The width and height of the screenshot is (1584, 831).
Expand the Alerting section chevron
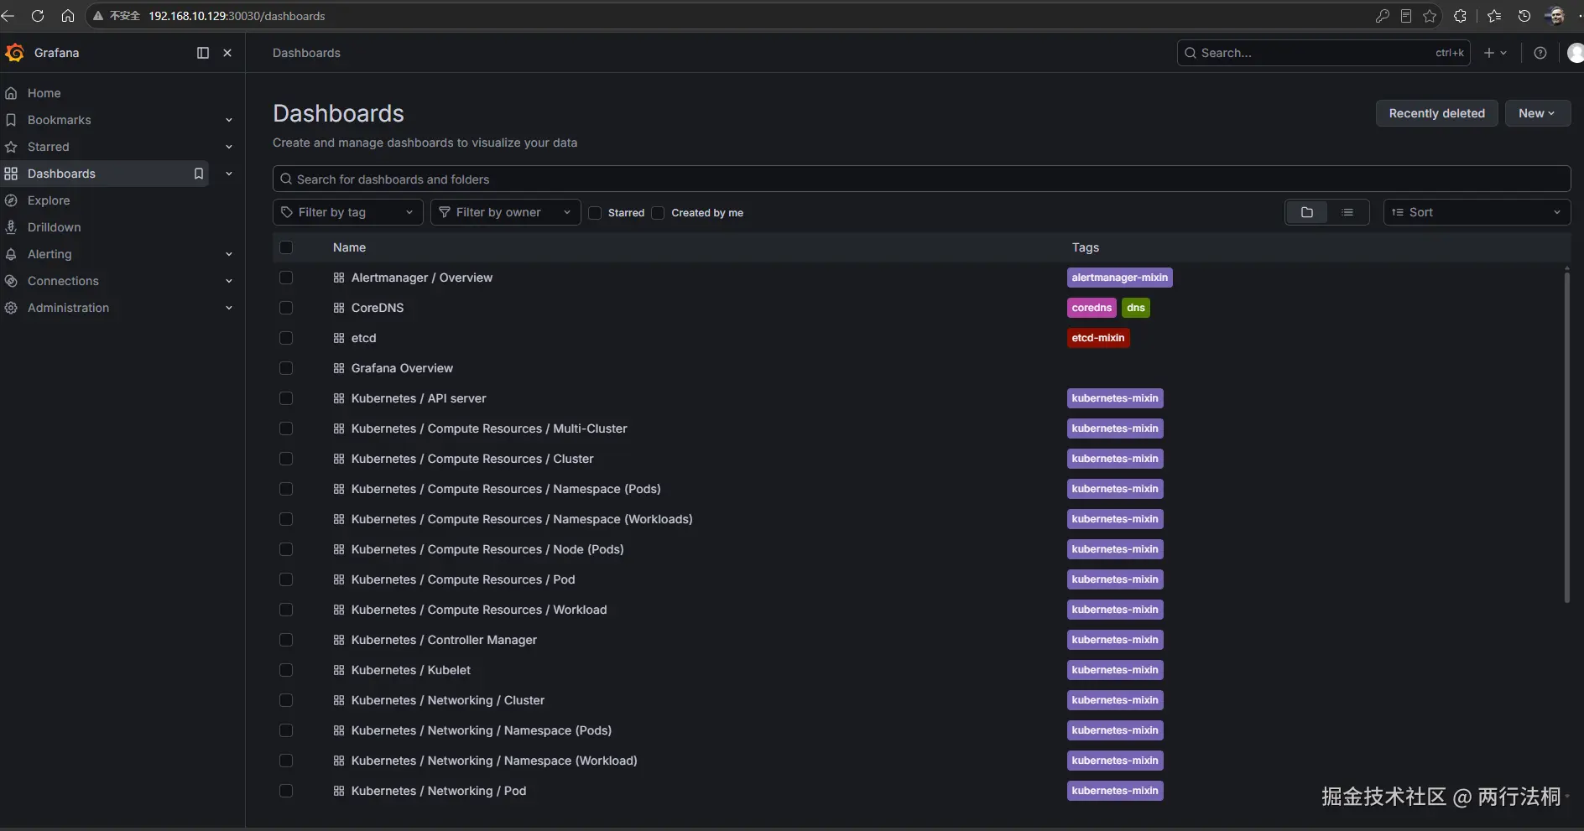click(229, 254)
